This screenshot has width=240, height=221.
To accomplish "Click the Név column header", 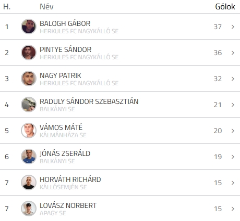I will point(46,7).
